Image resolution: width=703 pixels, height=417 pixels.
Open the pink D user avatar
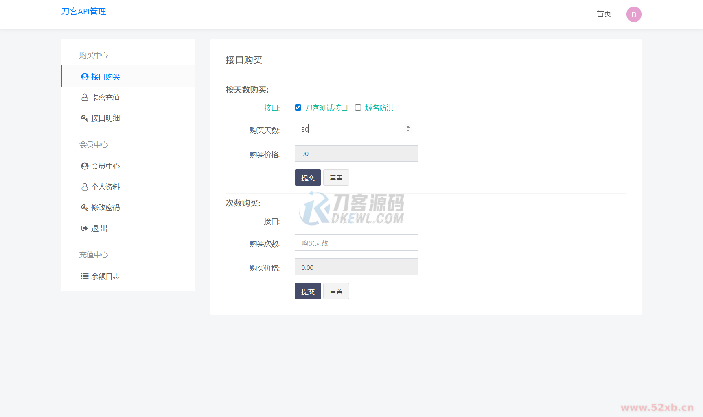coord(633,14)
